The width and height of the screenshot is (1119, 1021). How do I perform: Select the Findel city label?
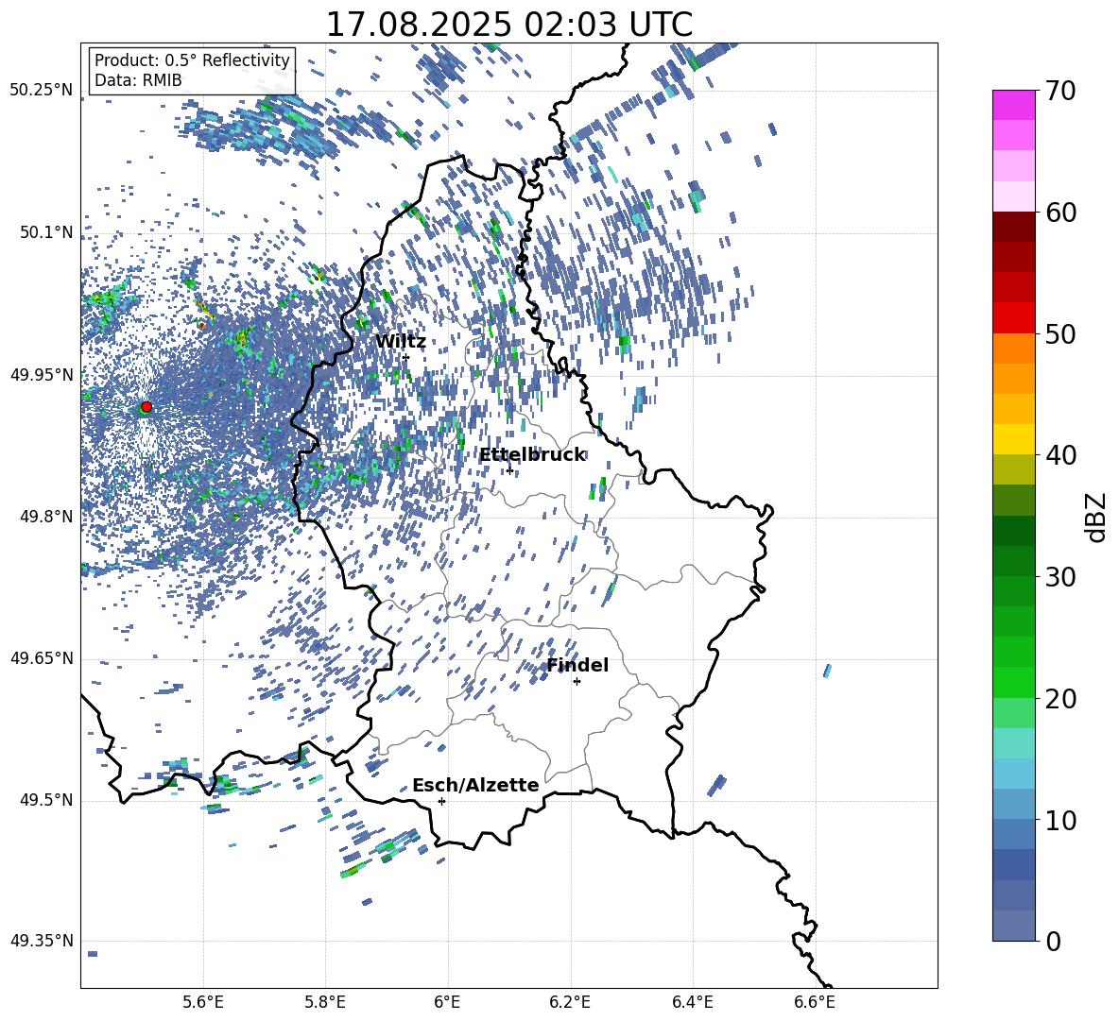tap(577, 665)
